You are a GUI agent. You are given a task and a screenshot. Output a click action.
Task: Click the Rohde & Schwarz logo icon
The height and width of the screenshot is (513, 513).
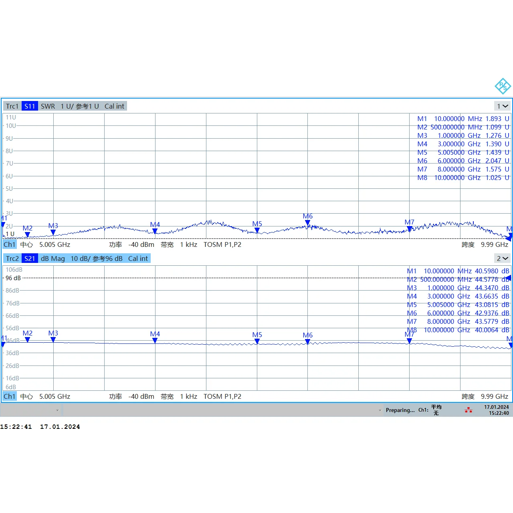(x=503, y=86)
